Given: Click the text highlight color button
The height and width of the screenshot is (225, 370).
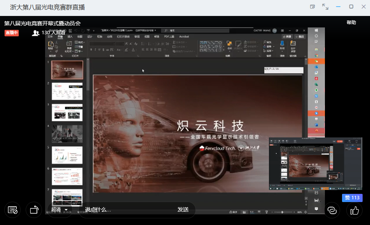Looking at the screenshot, I should click(127, 50).
